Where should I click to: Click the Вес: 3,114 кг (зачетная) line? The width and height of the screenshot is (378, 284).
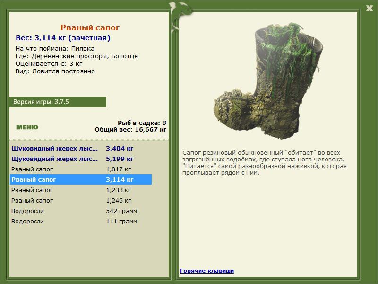click(63, 38)
